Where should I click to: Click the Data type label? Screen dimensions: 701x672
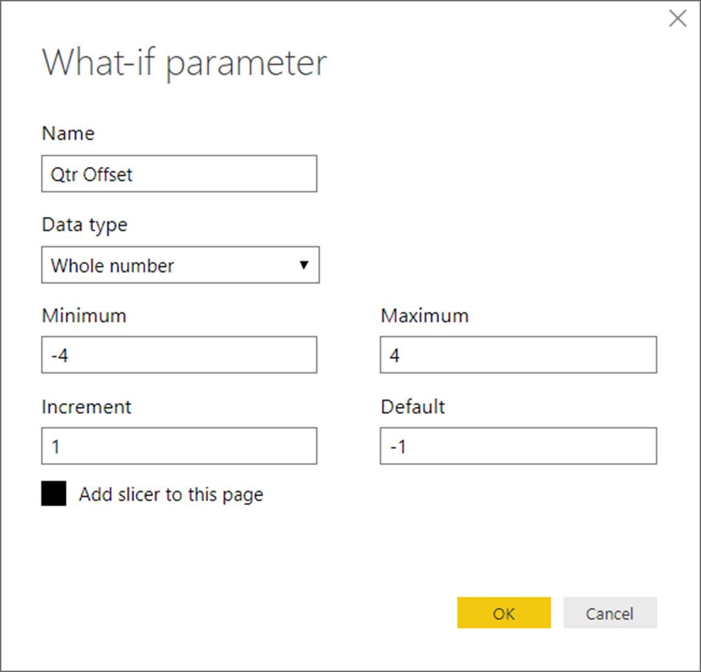pos(85,225)
